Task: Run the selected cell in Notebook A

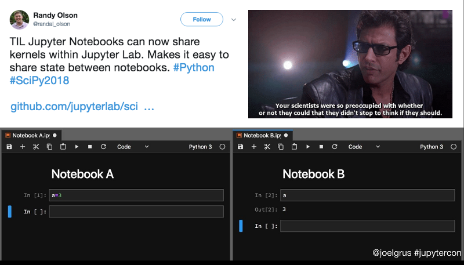Action: pos(77,147)
